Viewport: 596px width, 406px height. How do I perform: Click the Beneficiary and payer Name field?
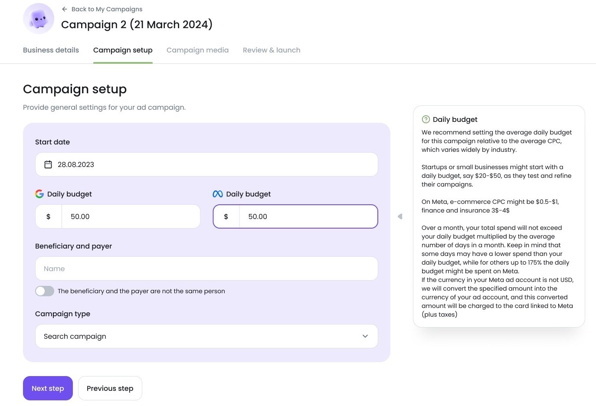[206, 268]
